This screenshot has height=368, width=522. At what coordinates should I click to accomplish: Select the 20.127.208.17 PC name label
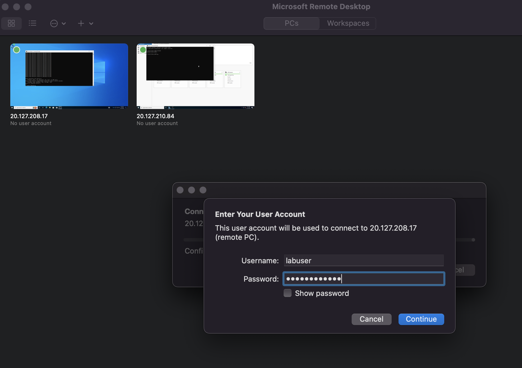(29, 116)
